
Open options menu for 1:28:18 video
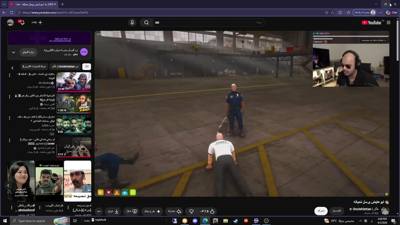point(9,97)
